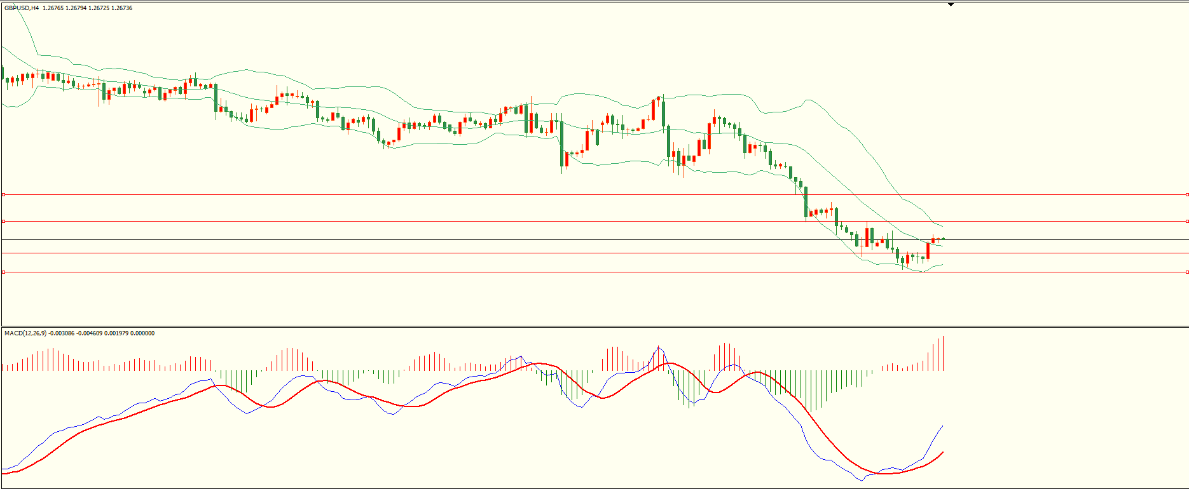Click the lower Bollinger band's right end

click(x=942, y=264)
